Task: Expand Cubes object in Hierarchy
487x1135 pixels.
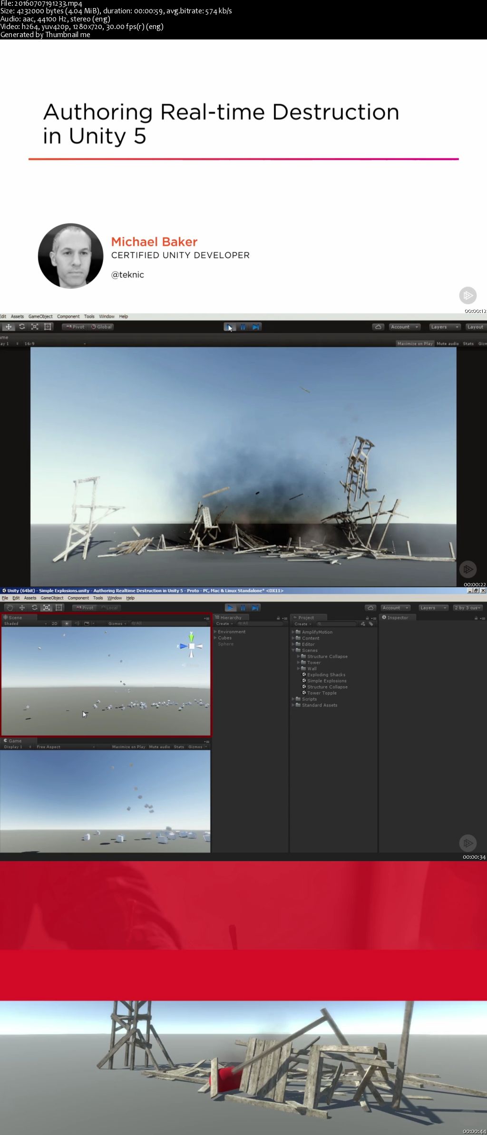Action: pyautogui.click(x=215, y=638)
